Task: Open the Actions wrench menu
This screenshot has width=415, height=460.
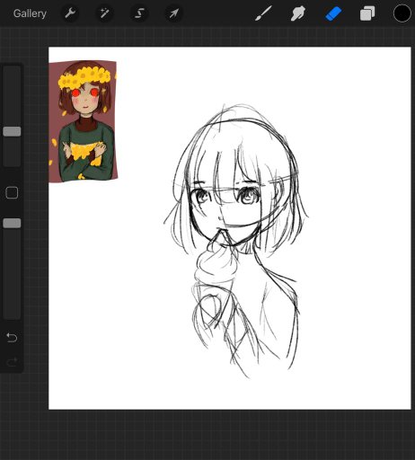Action: (x=70, y=13)
